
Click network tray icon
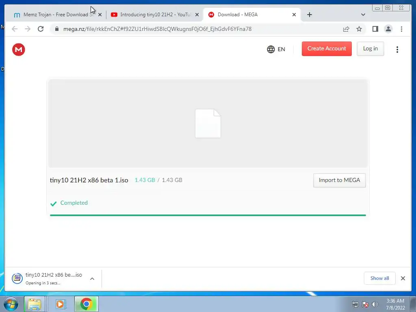[355, 304]
